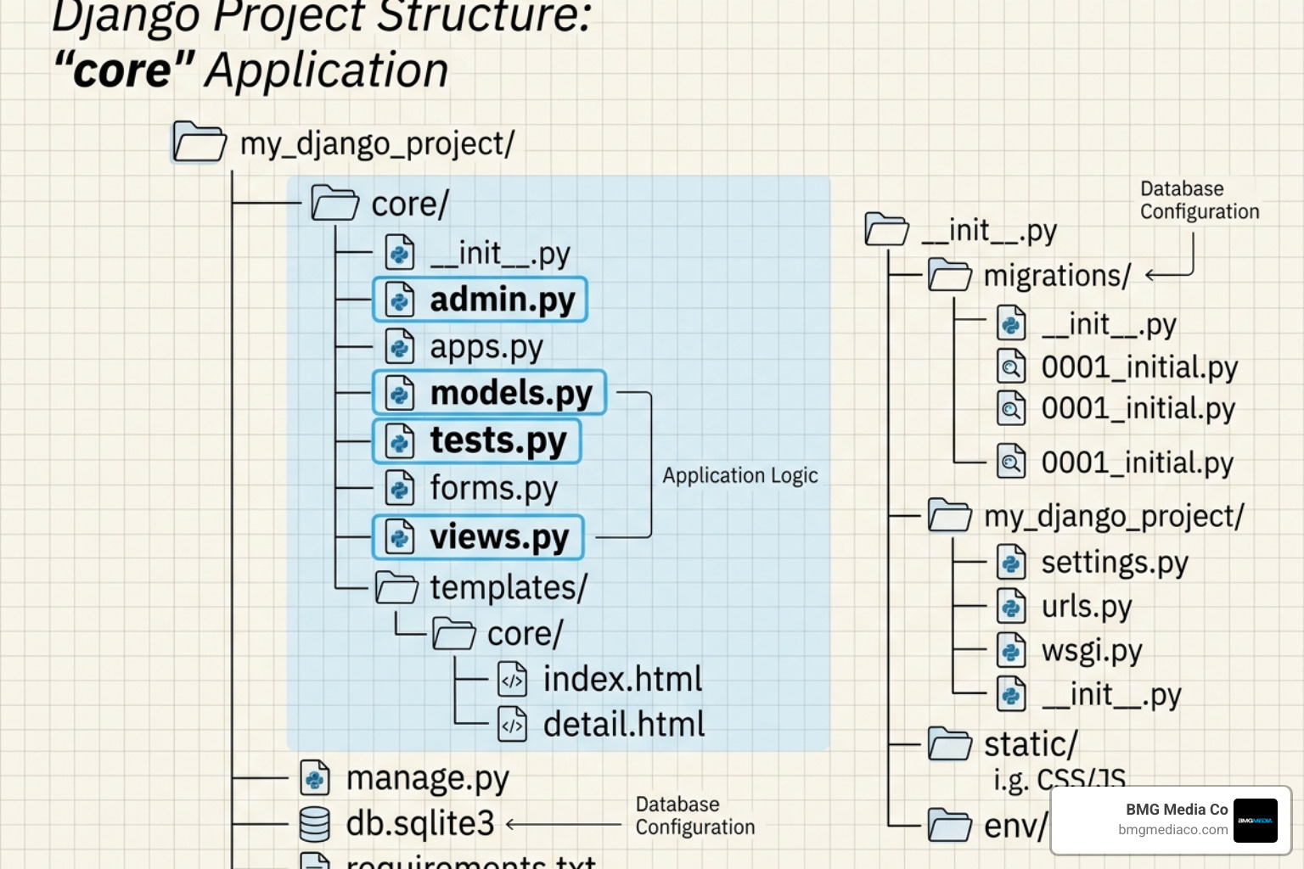This screenshot has width=1304, height=869.
Task: Select the forms.py file name
Action: [493, 488]
